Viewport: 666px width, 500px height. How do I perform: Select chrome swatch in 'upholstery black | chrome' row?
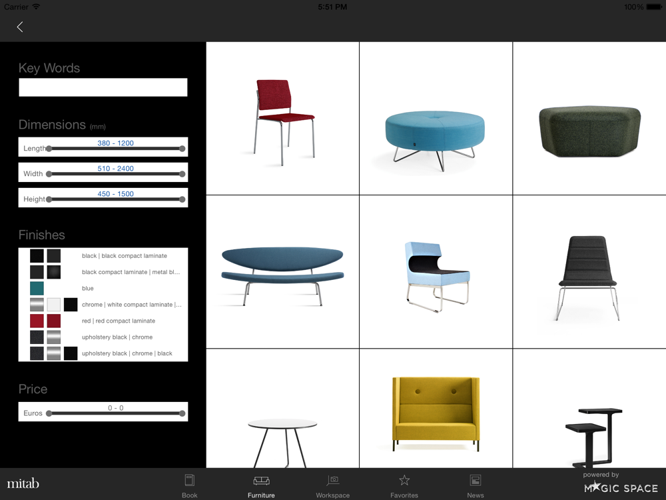click(x=53, y=337)
